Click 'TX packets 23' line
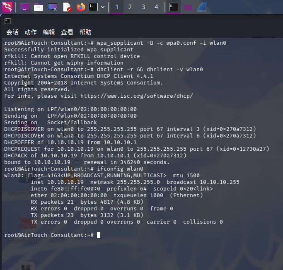This screenshot has height=270, width=283. coord(87,215)
